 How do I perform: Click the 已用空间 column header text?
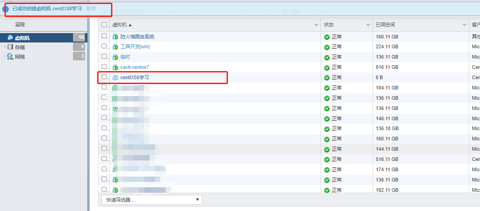pos(386,25)
